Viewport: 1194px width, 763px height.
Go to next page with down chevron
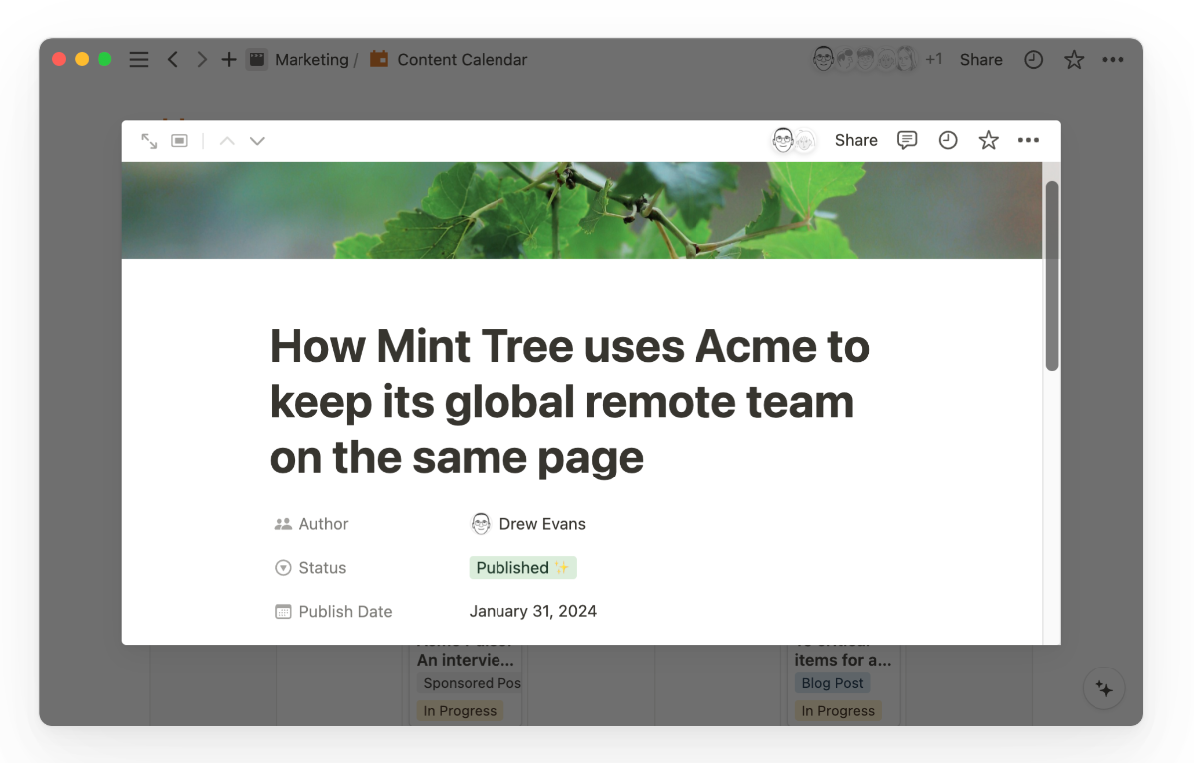click(257, 141)
